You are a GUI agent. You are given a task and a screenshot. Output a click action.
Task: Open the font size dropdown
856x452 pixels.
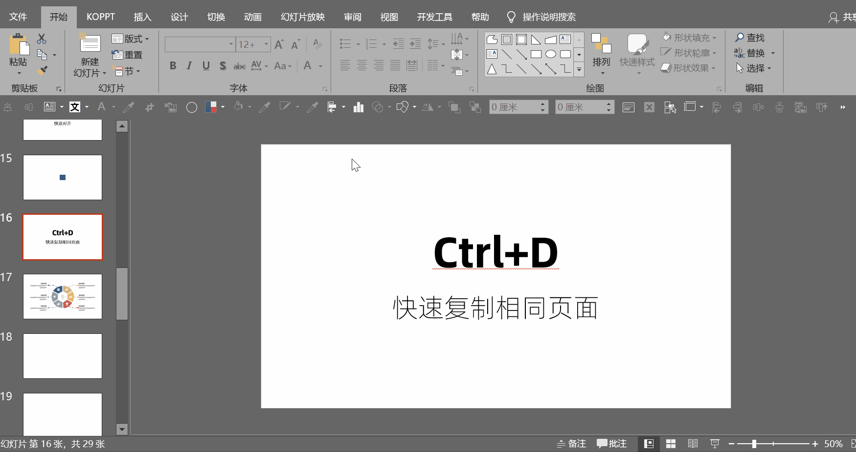click(267, 44)
